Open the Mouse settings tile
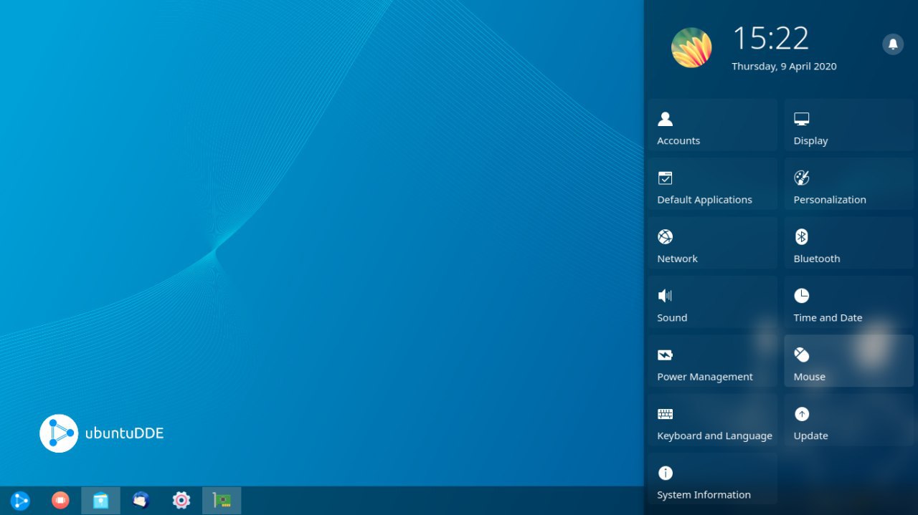The width and height of the screenshot is (918, 515). tap(849, 361)
